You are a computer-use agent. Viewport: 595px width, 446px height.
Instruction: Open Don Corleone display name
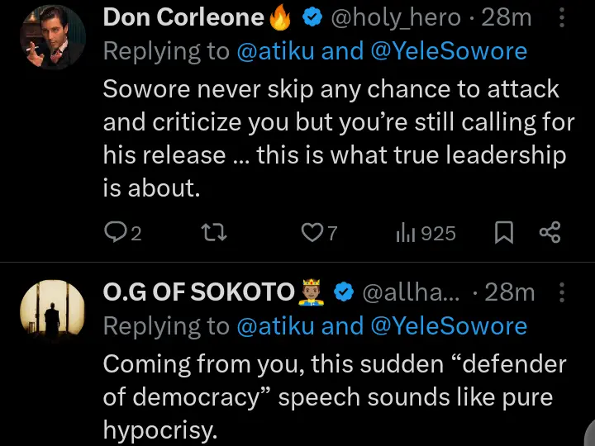point(183,17)
